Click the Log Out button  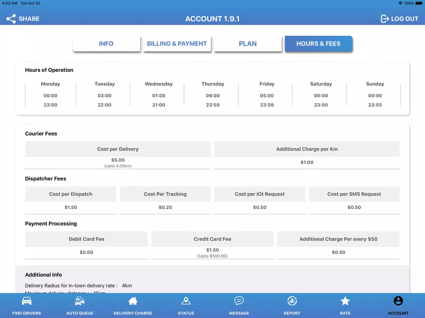click(x=399, y=19)
